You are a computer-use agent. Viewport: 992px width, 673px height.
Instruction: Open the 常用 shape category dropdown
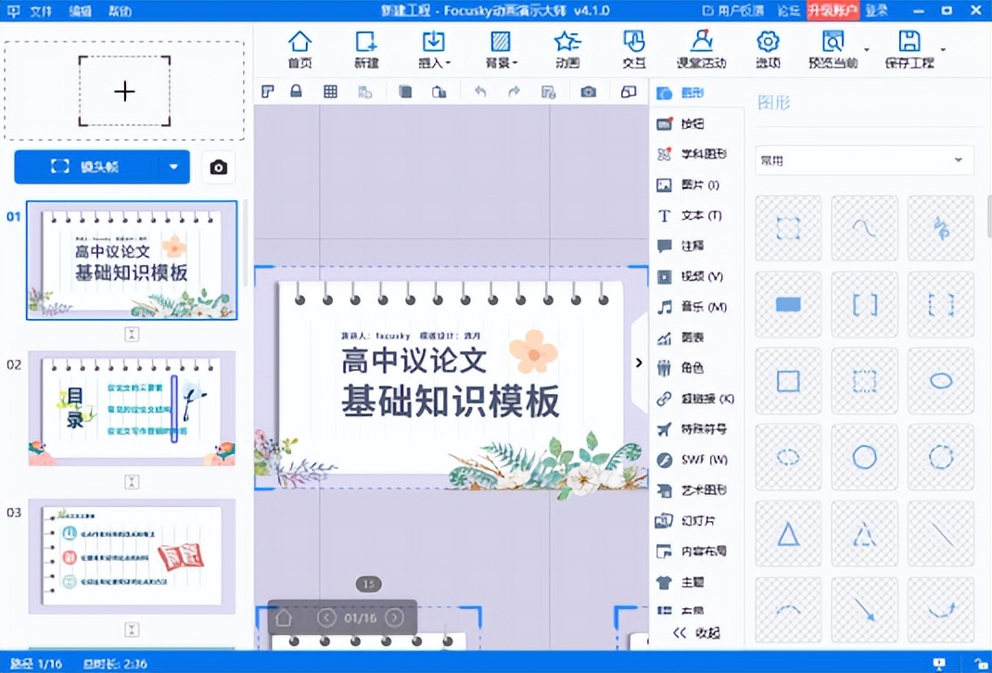point(863,160)
